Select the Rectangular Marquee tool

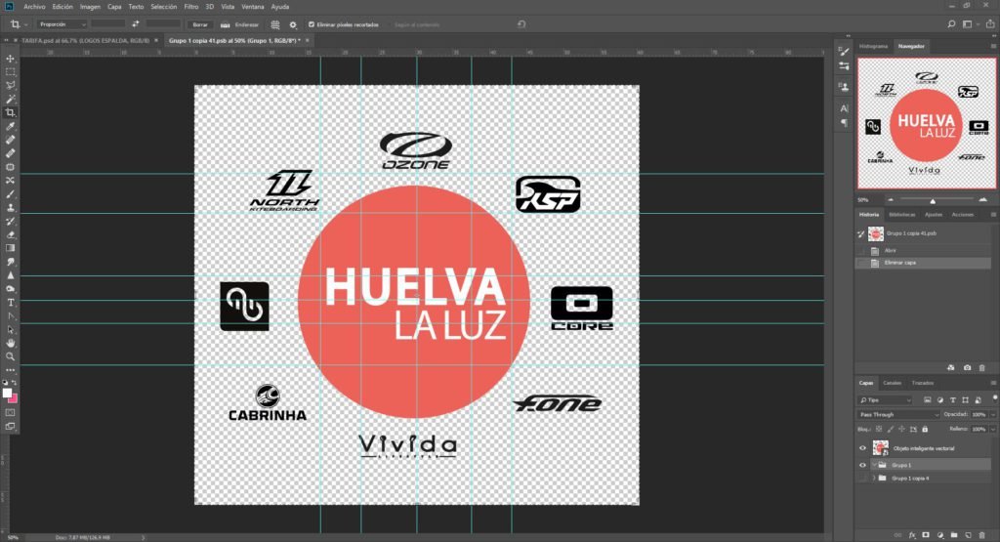click(10, 72)
